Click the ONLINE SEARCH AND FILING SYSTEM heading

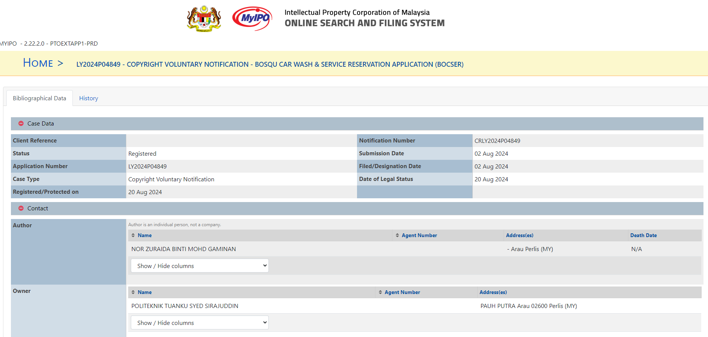(x=365, y=23)
